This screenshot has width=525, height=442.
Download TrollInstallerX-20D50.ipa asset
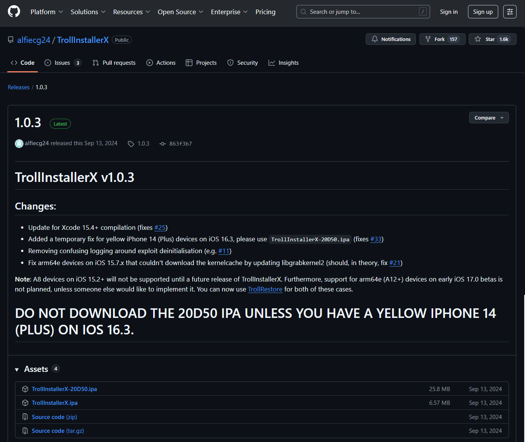coord(64,389)
